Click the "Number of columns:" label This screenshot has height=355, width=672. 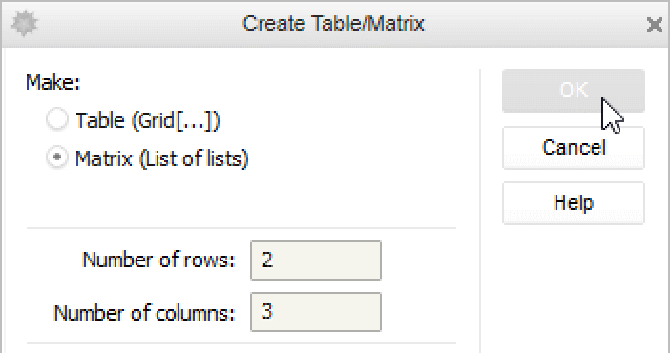(144, 313)
